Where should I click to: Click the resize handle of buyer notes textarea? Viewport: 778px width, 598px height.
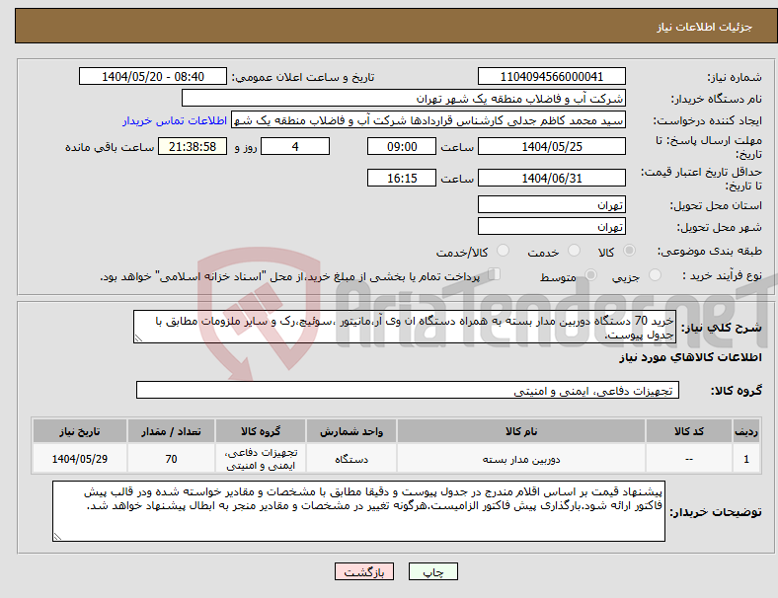tap(57, 537)
